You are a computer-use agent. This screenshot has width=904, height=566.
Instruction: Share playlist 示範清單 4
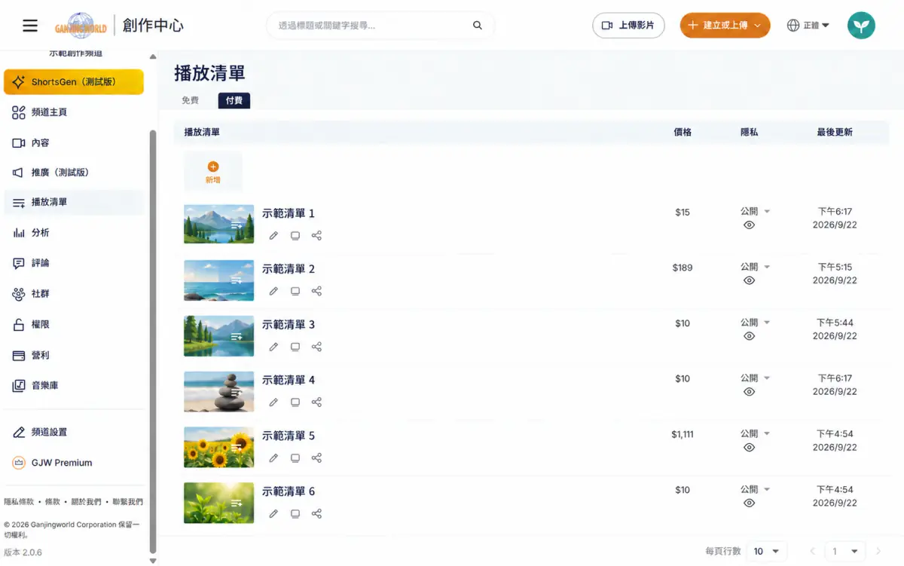pyautogui.click(x=316, y=402)
